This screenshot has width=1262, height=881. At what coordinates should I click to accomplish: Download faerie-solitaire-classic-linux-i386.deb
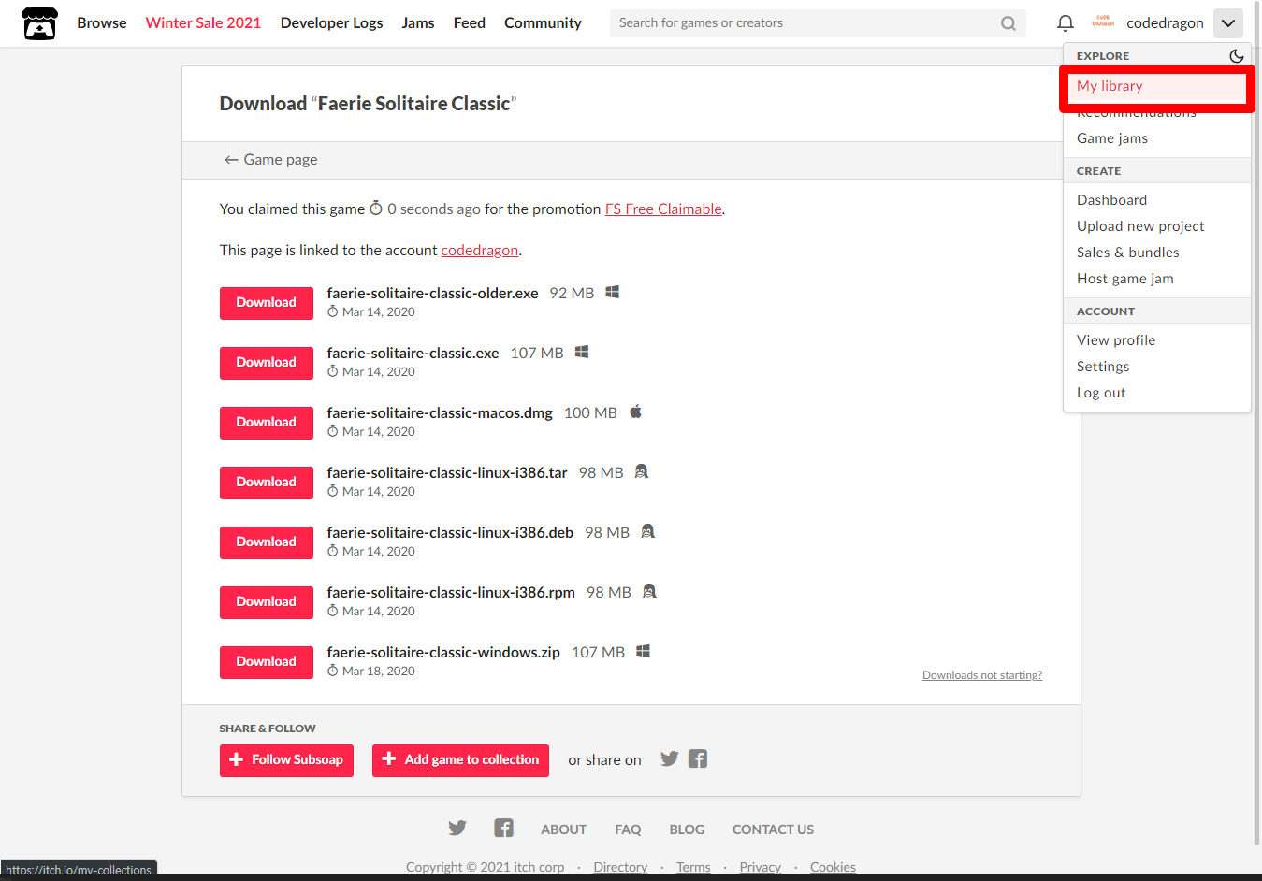[x=267, y=542]
